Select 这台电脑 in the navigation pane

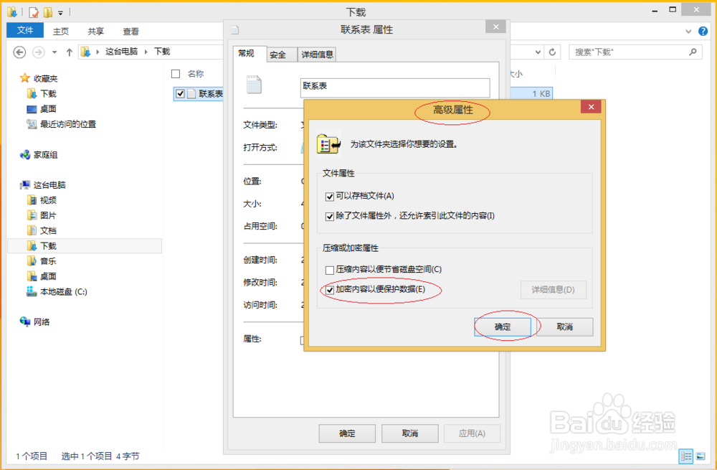[x=49, y=185]
